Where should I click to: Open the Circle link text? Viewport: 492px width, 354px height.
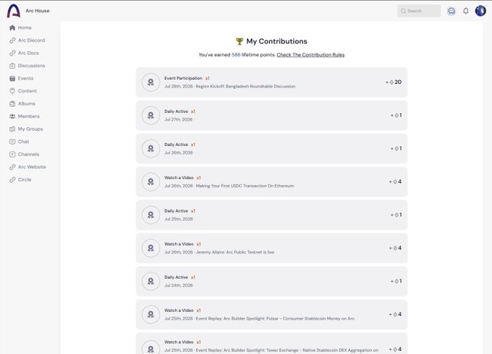[25, 179]
